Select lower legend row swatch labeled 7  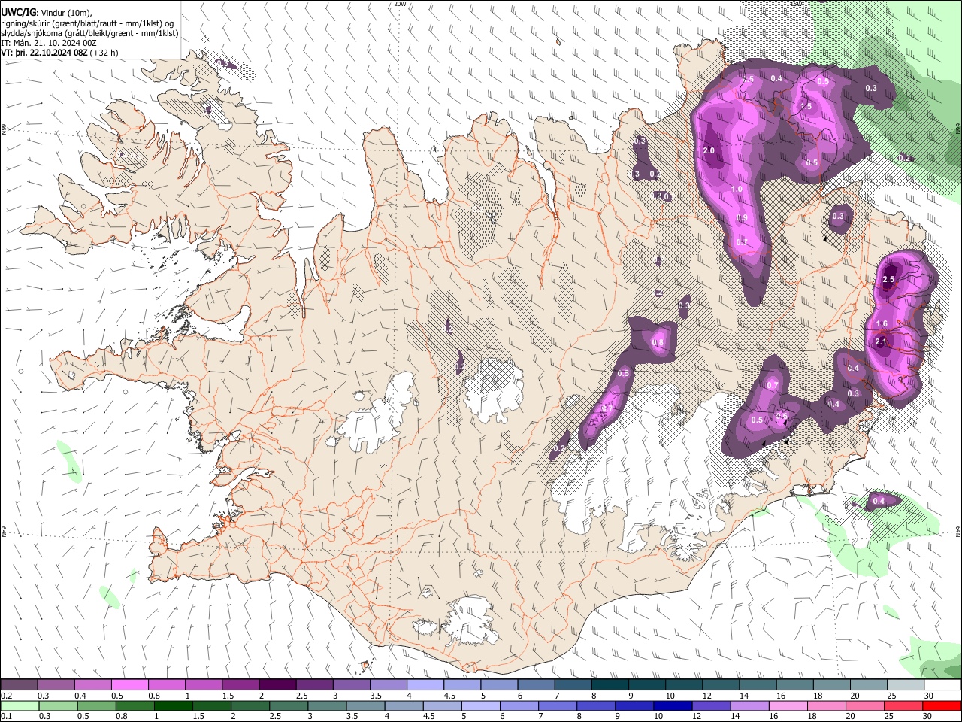pyautogui.click(x=558, y=706)
